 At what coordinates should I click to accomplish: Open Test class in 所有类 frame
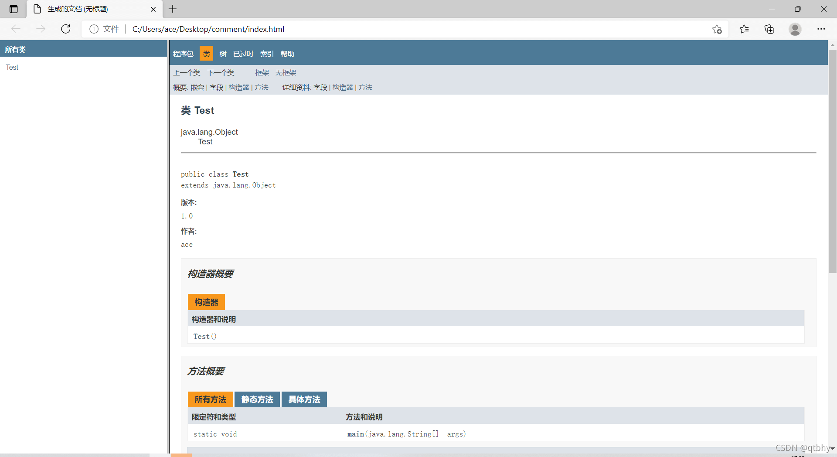point(12,67)
